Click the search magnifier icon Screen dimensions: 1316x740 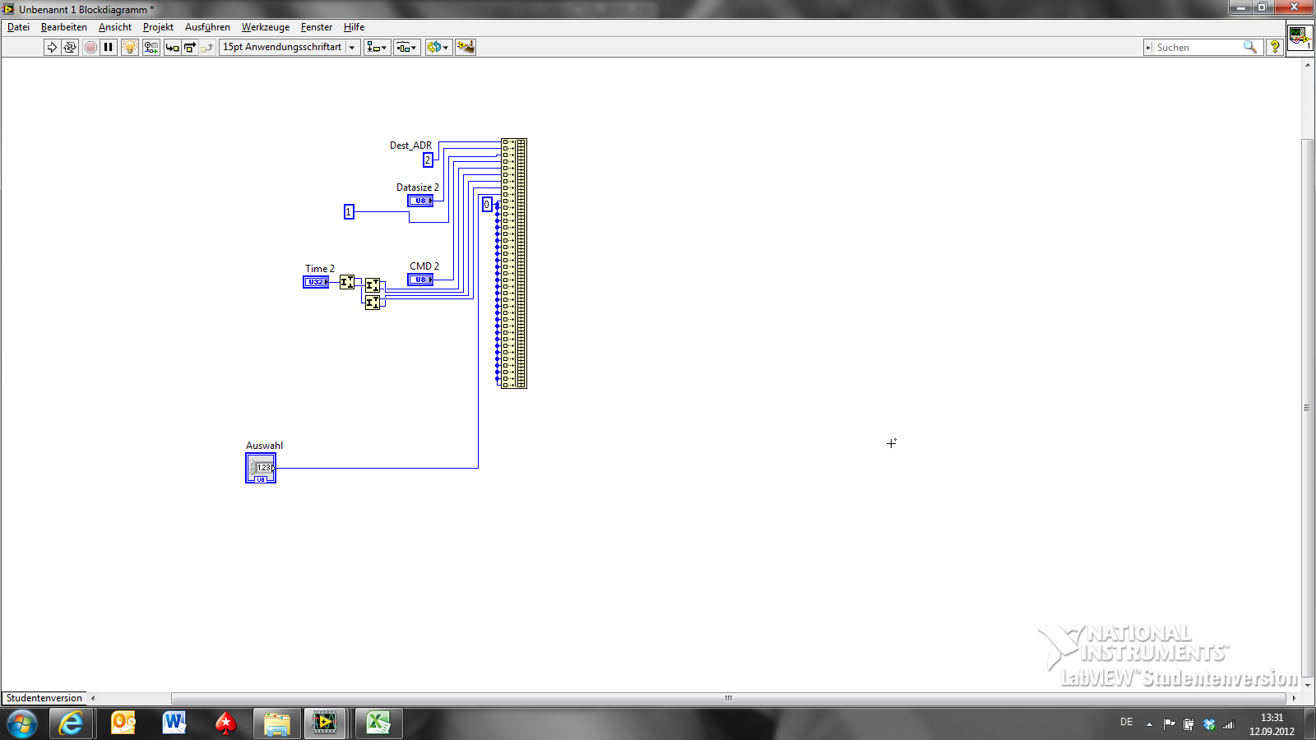pos(1250,48)
